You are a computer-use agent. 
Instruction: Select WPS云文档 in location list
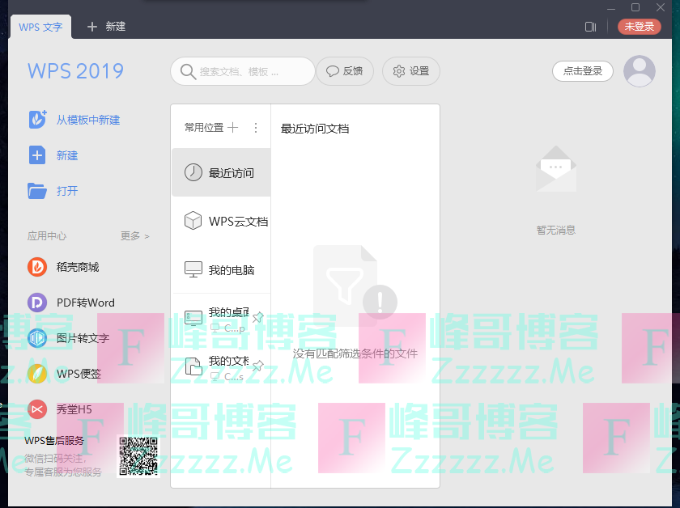[220, 221]
